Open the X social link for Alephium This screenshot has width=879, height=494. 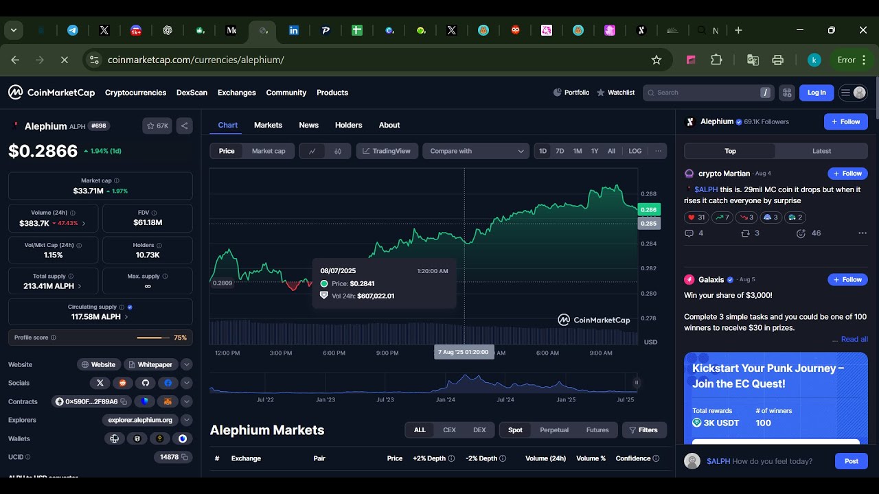tap(100, 383)
